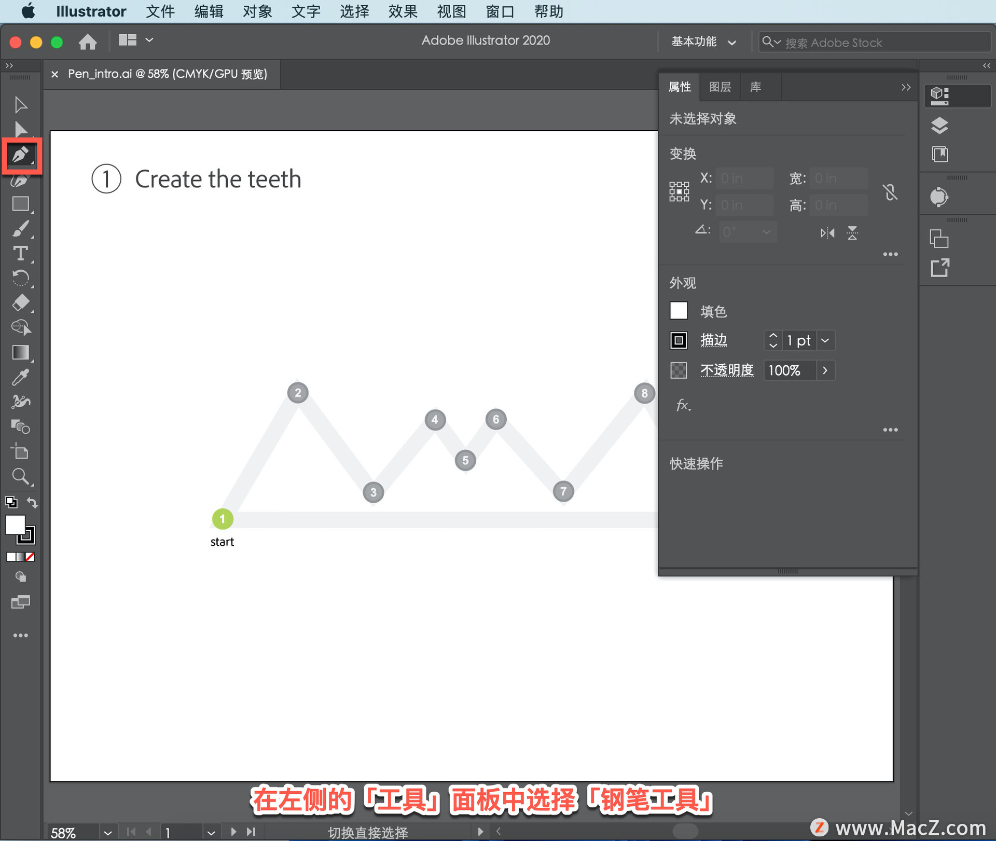Pick the Paintbrush tool
This screenshot has width=996, height=841.
coord(21,229)
